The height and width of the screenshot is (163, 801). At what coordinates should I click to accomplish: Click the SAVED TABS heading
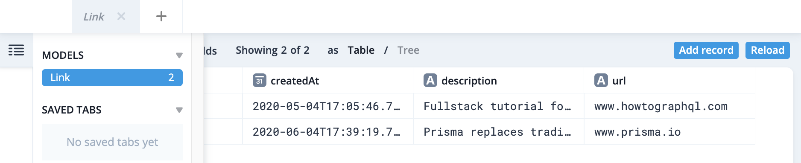click(72, 110)
